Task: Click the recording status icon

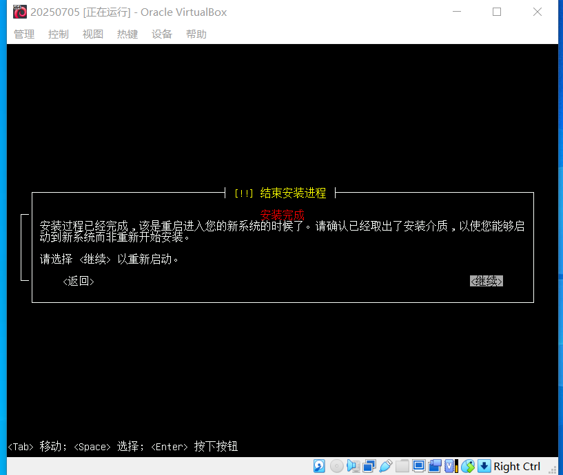Action: click(433, 466)
